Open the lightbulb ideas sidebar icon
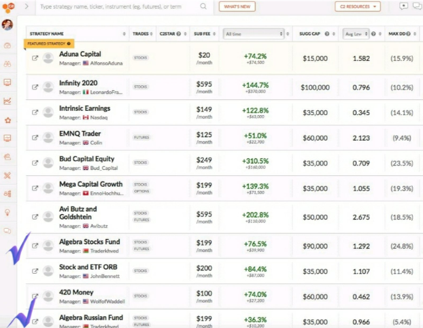The width and height of the screenshot is (423, 328). tap(8, 213)
